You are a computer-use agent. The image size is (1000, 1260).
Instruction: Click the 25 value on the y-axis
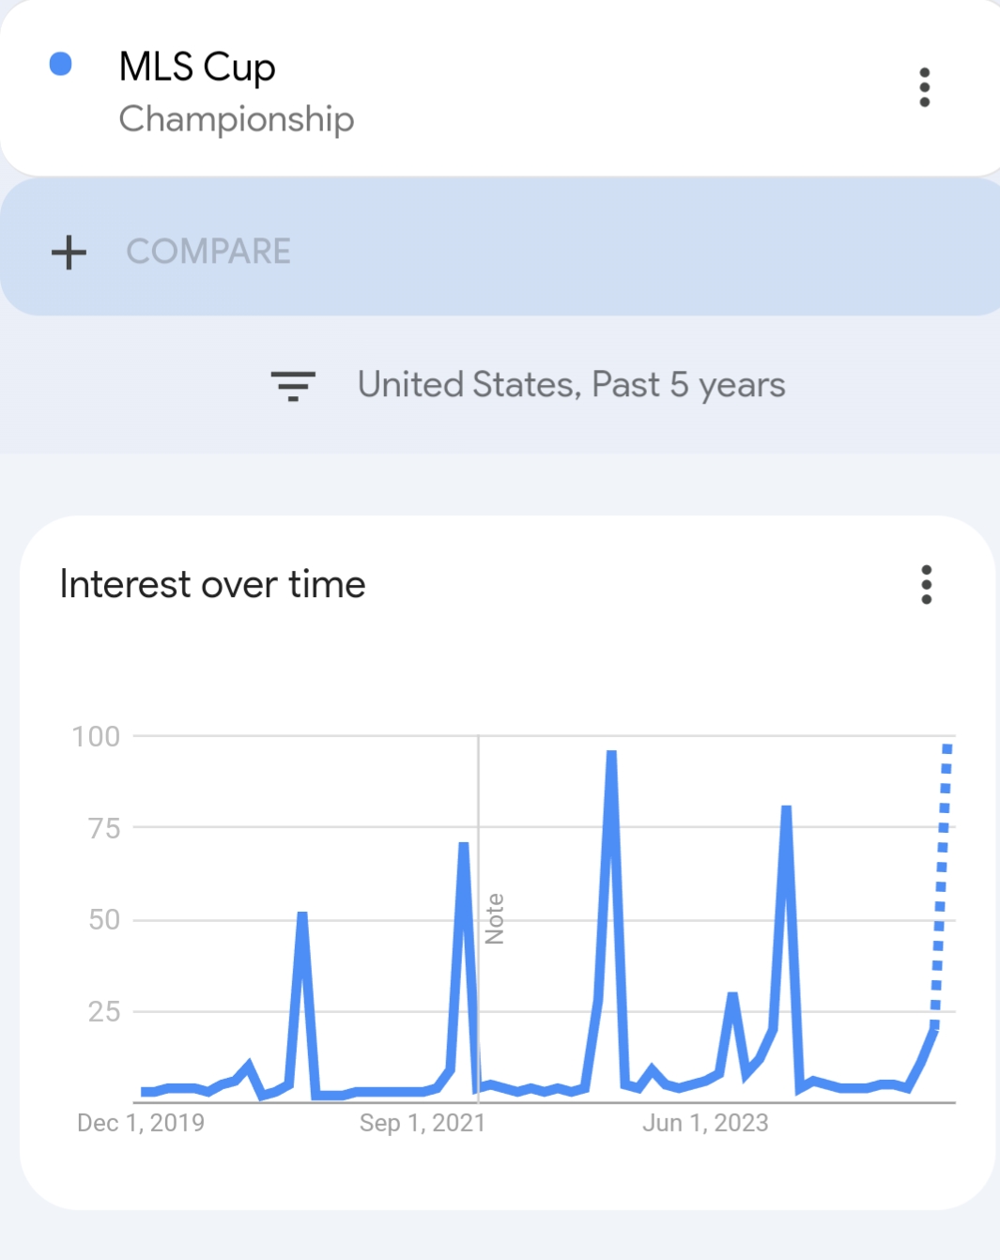104,1012
